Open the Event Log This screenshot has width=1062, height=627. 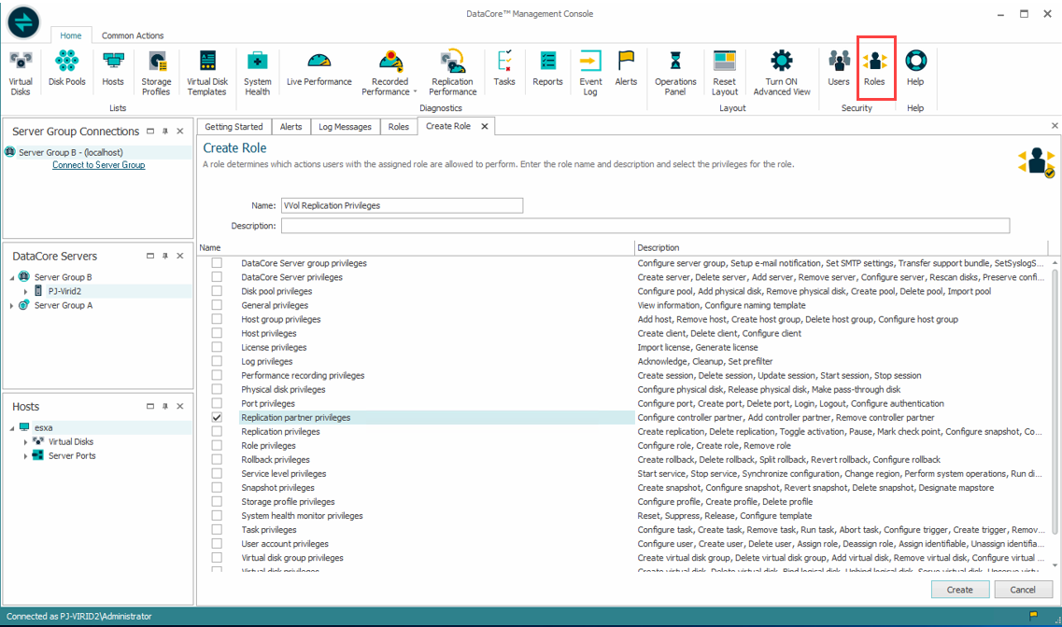[589, 72]
